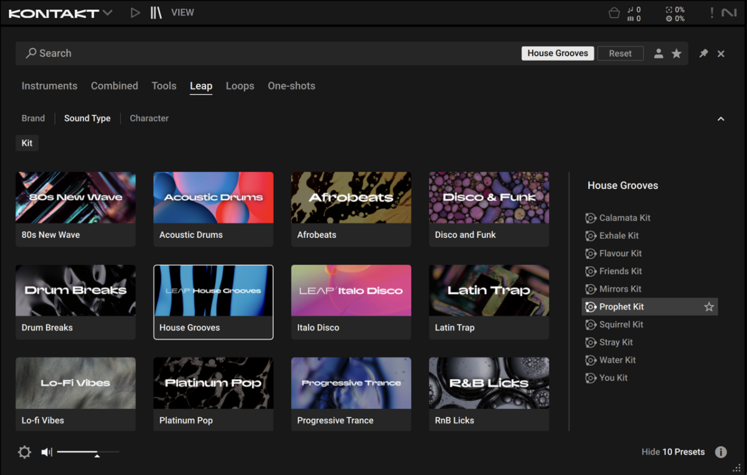Adjust the preview volume slider
Screen dimensions: 747x475
tap(96, 453)
